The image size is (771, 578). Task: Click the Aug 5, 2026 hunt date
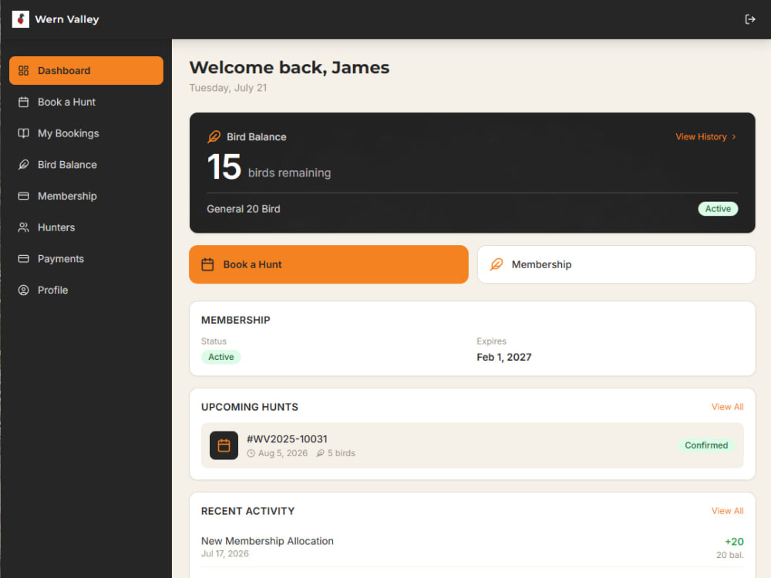[x=283, y=453]
